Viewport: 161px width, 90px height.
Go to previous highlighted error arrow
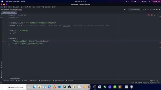(x=158, y=15)
